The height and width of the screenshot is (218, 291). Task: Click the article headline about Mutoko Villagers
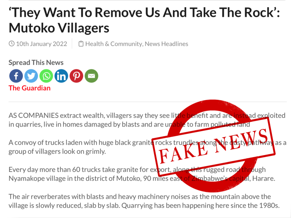click(x=144, y=20)
